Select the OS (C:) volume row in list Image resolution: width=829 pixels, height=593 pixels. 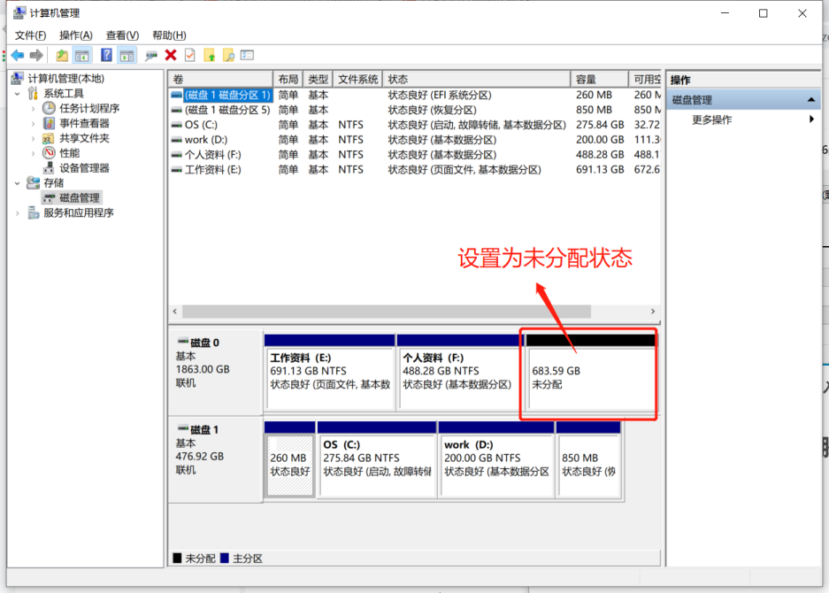click(414, 125)
